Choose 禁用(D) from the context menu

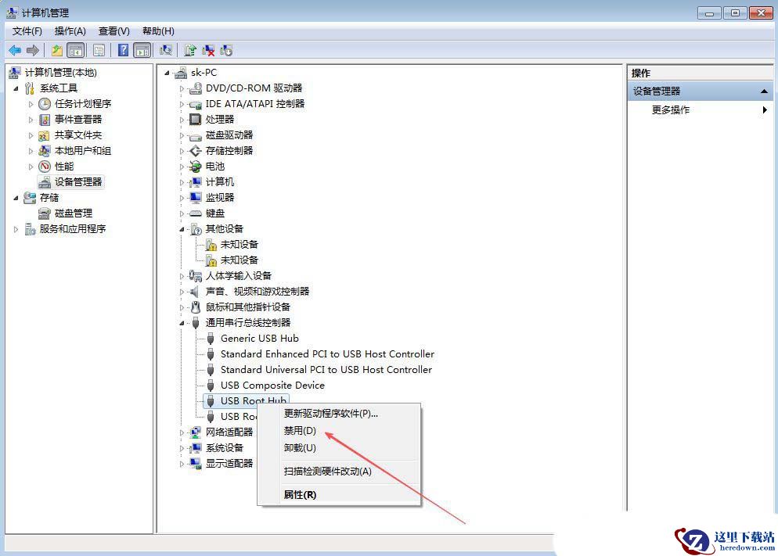(x=300, y=431)
